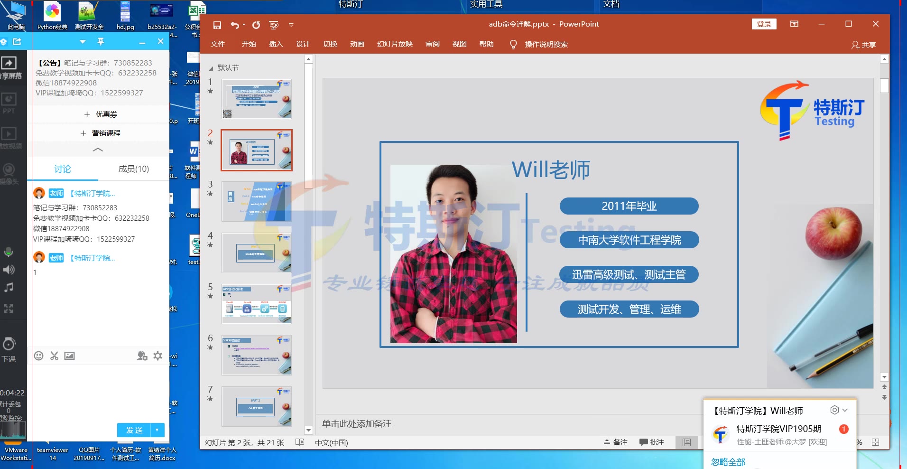Click the + 营销课程 button
Image resolution: width=907 pixels, height=469 pixels.
tap(101, 133)
